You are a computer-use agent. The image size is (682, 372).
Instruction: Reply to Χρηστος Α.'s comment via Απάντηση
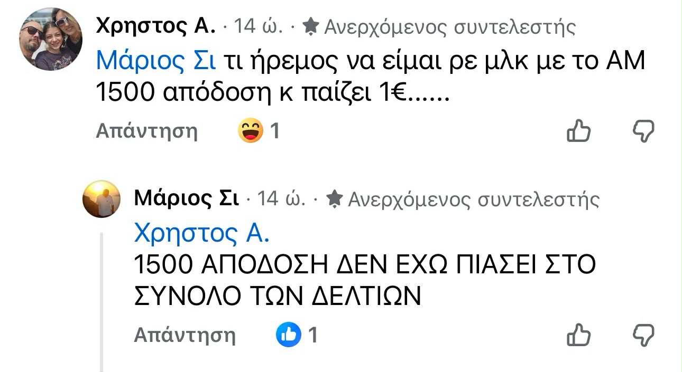pos(146,131)
